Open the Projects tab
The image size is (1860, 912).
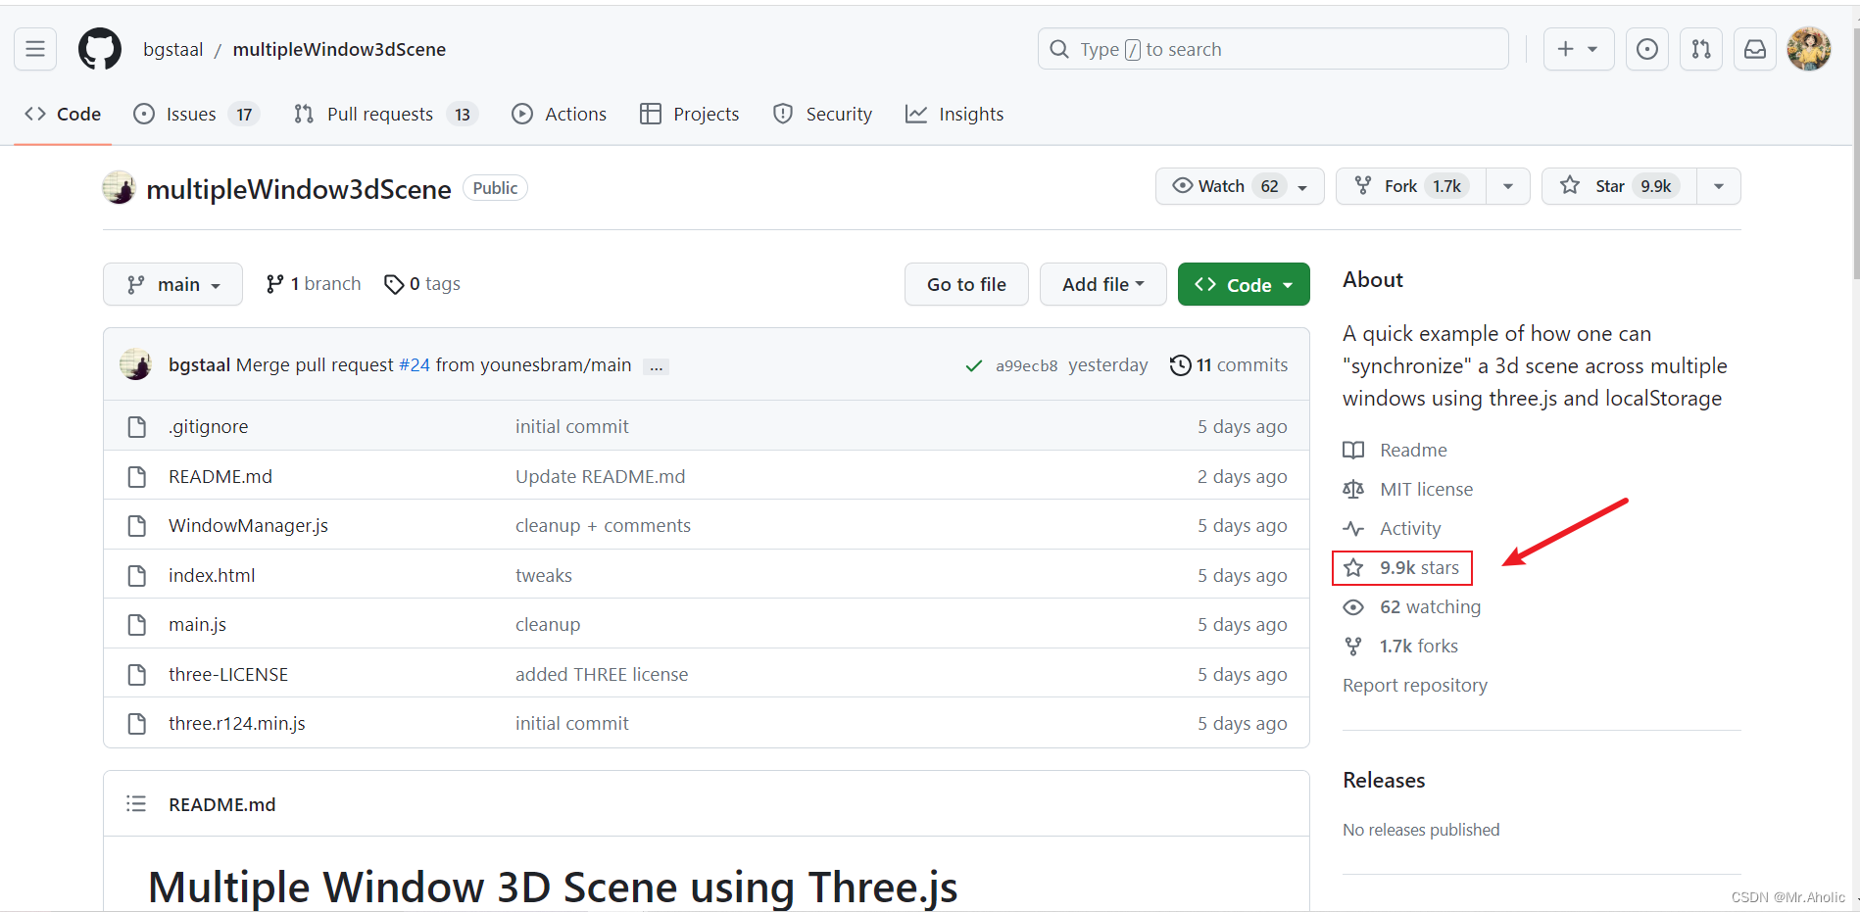(690, 114)
